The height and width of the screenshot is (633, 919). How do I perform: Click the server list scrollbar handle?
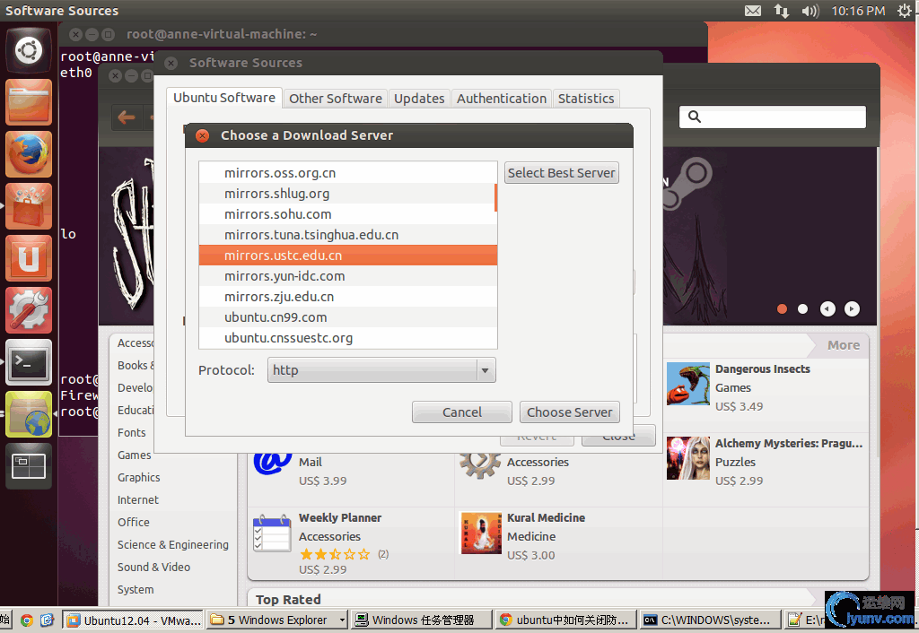(x=495, y=197)
